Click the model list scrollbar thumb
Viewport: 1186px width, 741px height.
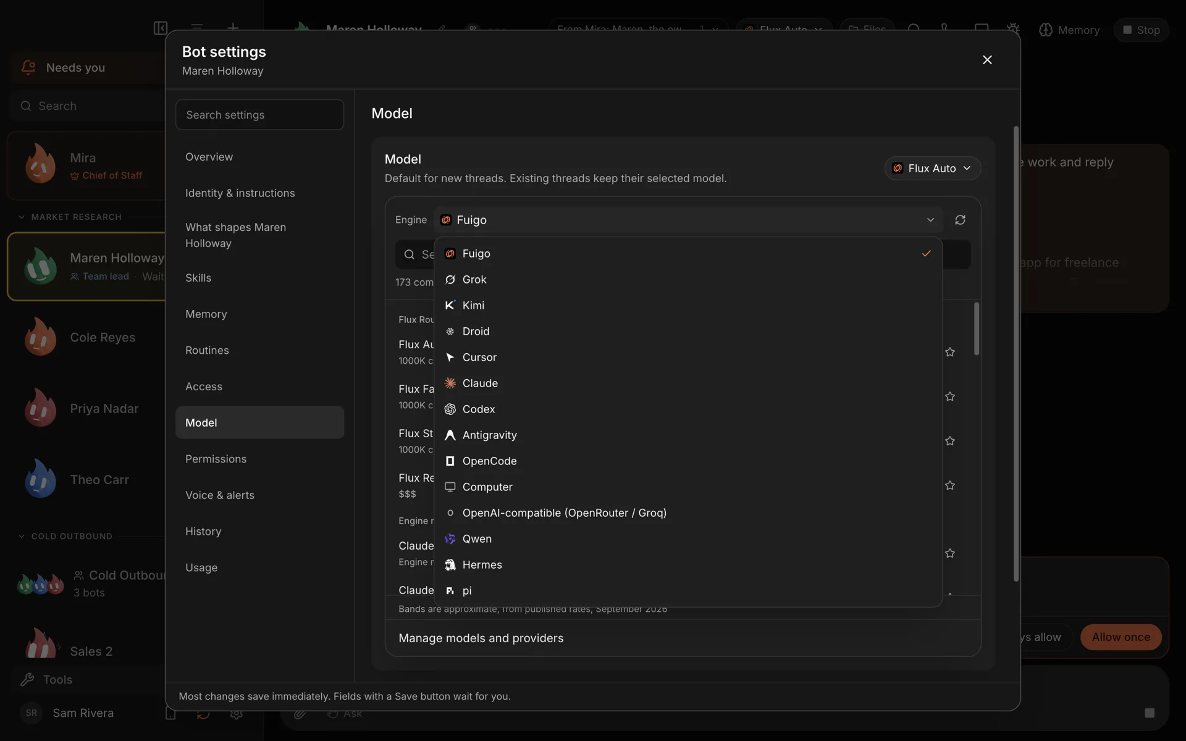coord(977,329)
